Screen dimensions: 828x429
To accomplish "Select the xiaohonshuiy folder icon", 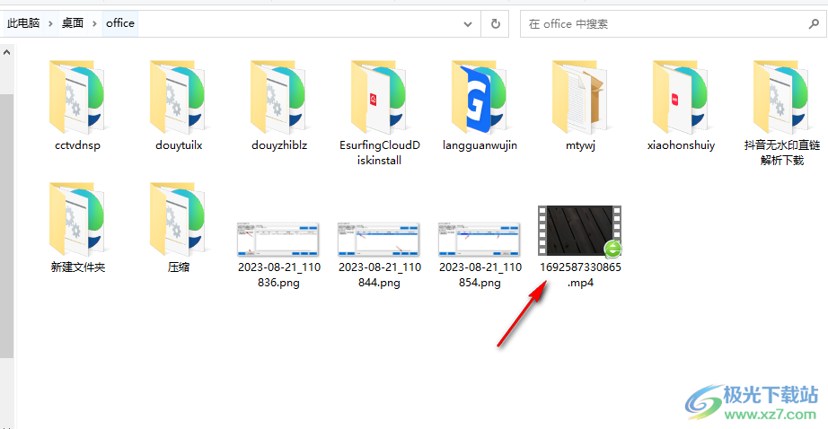I will (x=681, y=97).
